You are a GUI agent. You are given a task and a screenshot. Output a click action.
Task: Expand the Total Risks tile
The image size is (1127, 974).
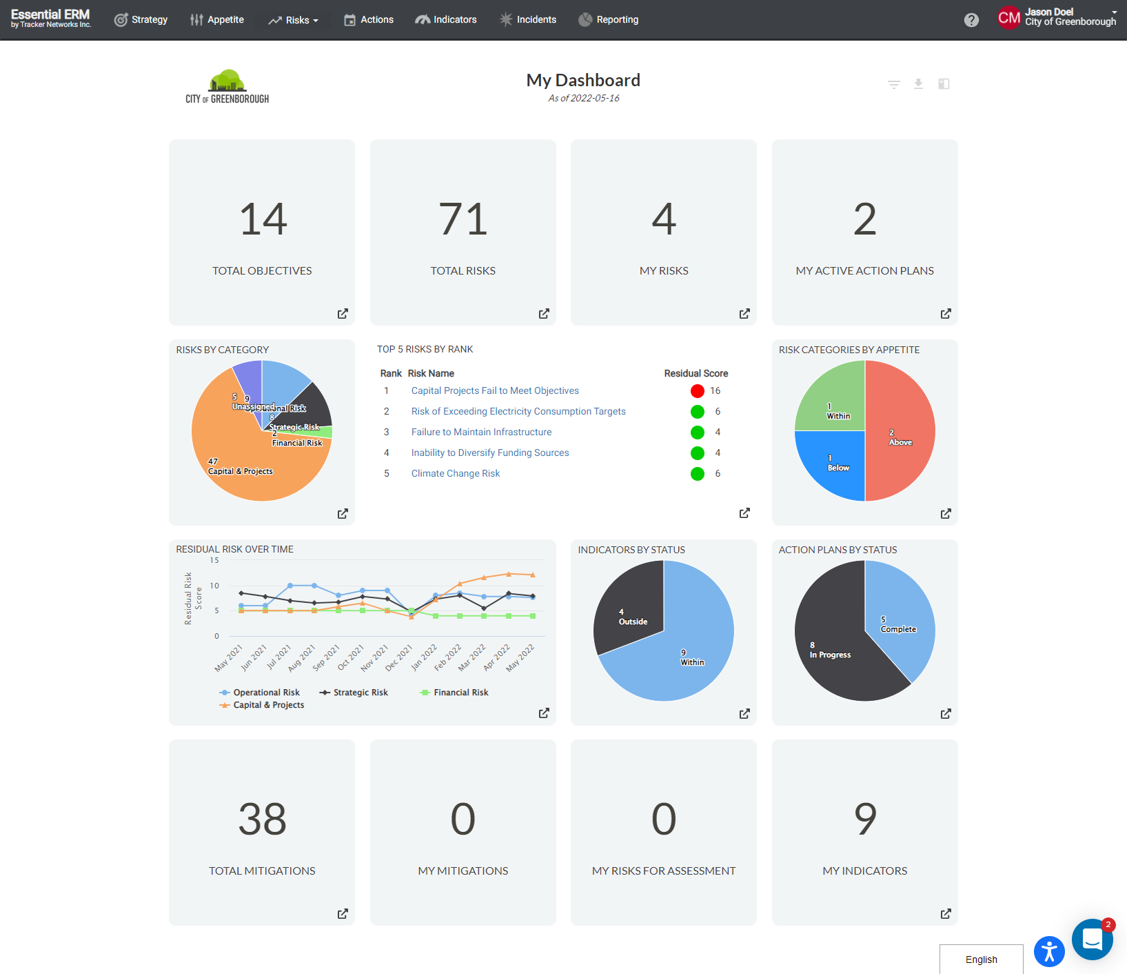click(544, 313)
